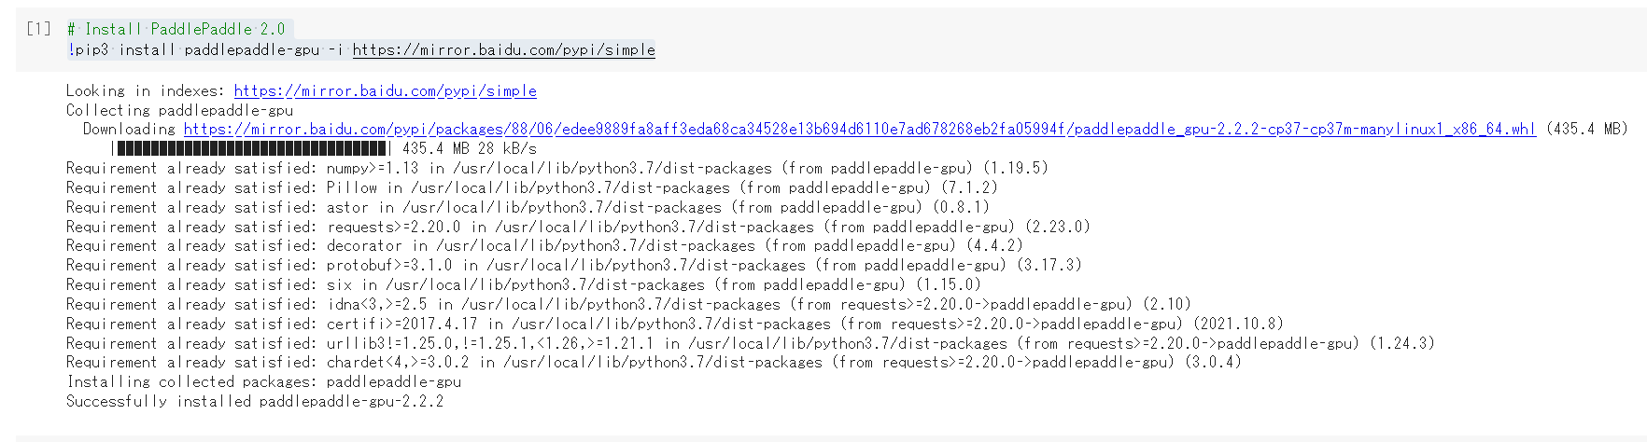The width and height of the screenshot is (1647, 442).
Task: Click the chardet requirement output line
Action: pyautogui.click(x=654, y=363)
